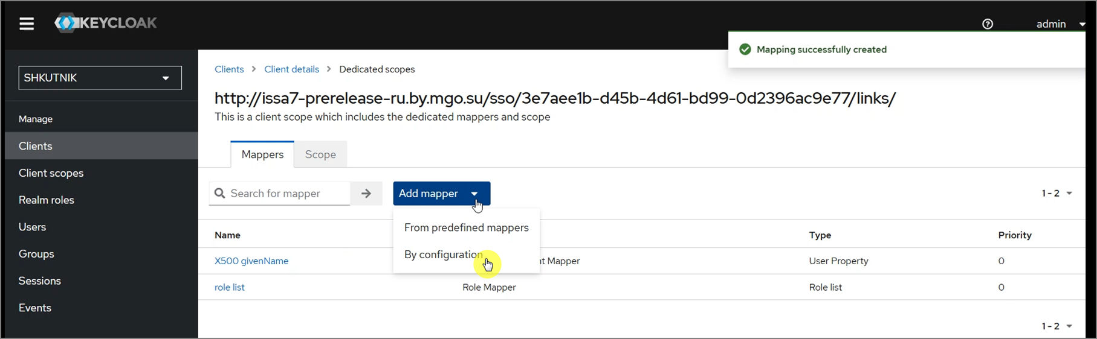
Task: Click the Role Mapper category cell
Action: 489,288
